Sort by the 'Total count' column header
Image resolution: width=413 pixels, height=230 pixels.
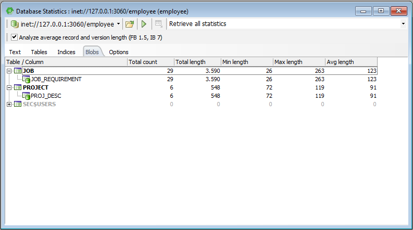click(x=151, y=62)
